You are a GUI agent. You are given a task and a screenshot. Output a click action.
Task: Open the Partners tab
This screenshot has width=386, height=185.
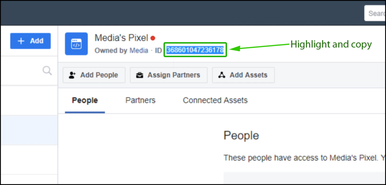(140, 100)
